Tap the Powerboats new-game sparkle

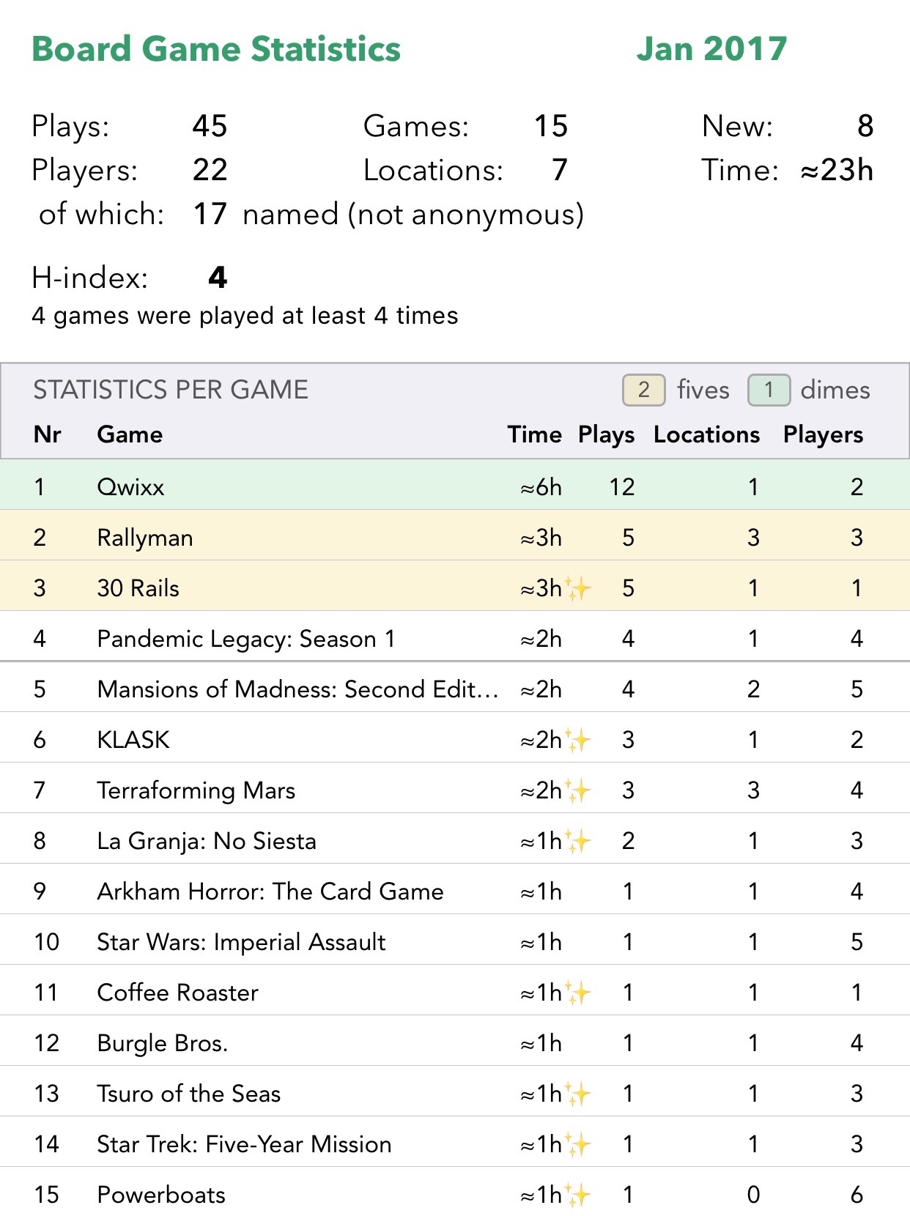coord(577,1195)
